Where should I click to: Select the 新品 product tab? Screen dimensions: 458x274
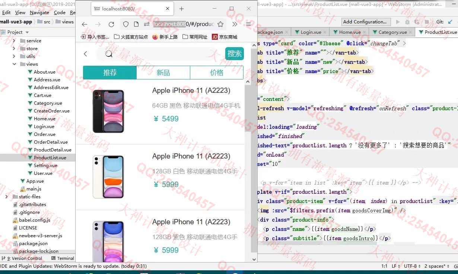coord(163,73)
